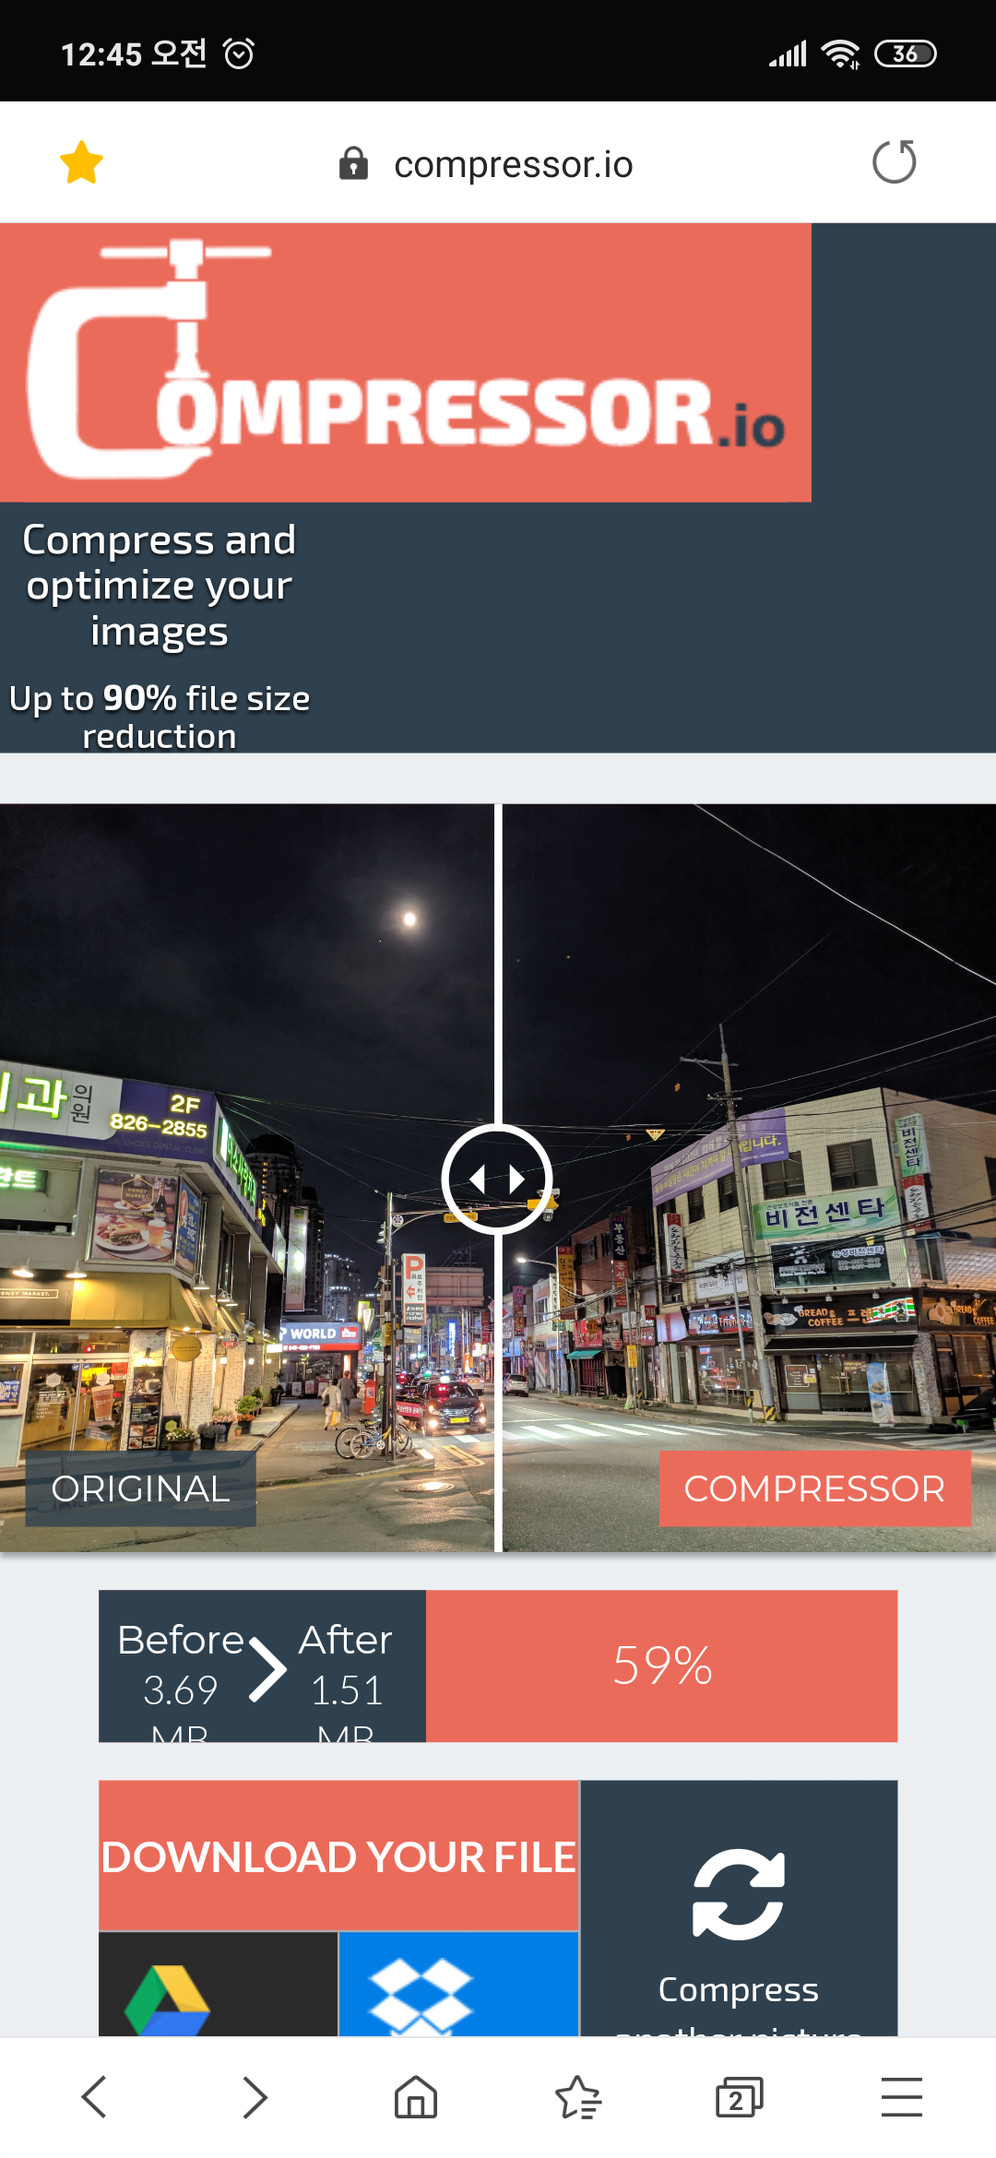This screenshot has height=2158, width=996.
Task: Click the compress another picture refresh icon
Action: click(x=739, y=1894)
